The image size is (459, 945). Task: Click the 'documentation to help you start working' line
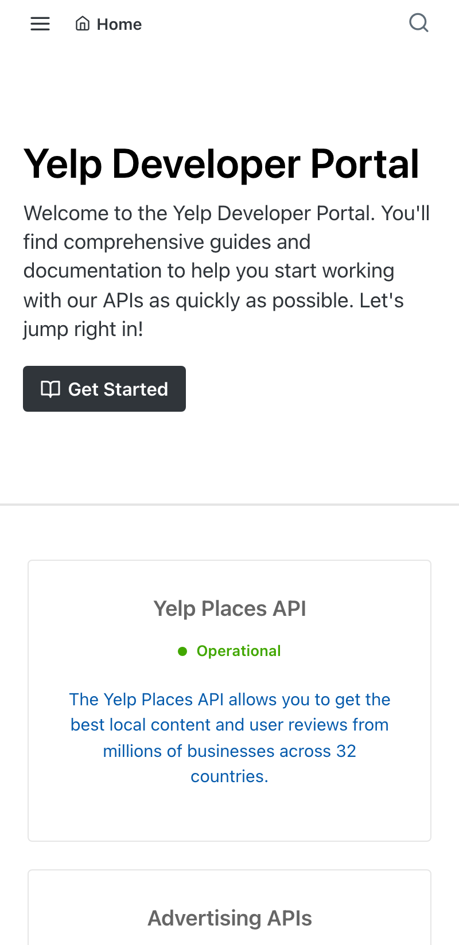pos(209,271)
